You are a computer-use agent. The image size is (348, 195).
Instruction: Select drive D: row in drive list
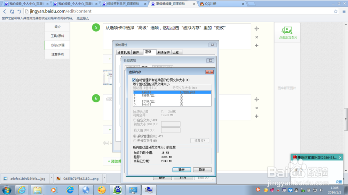click(x=172, y=95)
